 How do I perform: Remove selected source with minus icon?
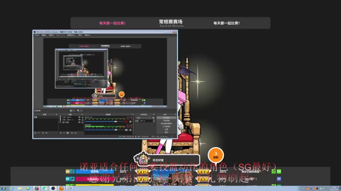click(64, 133)
